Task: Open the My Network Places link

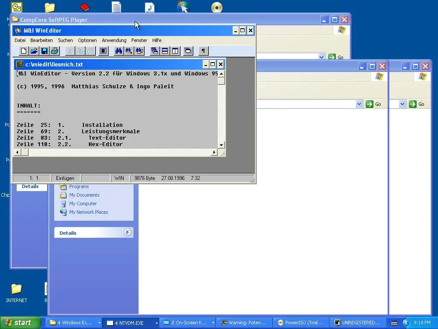Action: pyautogui.click(x=88, y=212)
